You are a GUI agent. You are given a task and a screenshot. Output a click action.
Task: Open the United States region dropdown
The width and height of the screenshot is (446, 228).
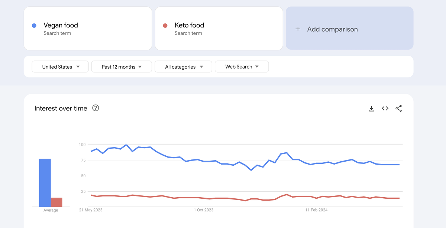(x=60, y=66)
